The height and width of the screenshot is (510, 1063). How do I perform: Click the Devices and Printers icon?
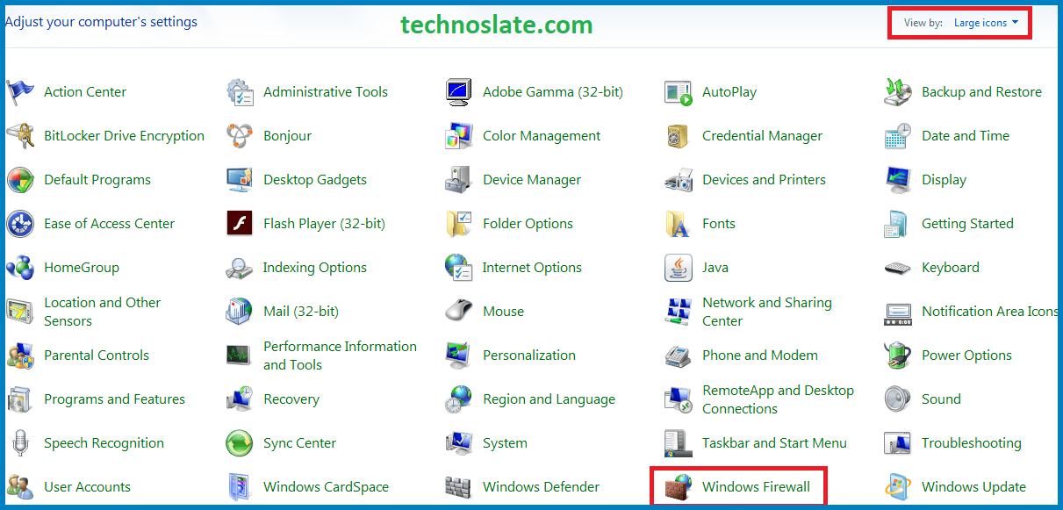(679, 180)
